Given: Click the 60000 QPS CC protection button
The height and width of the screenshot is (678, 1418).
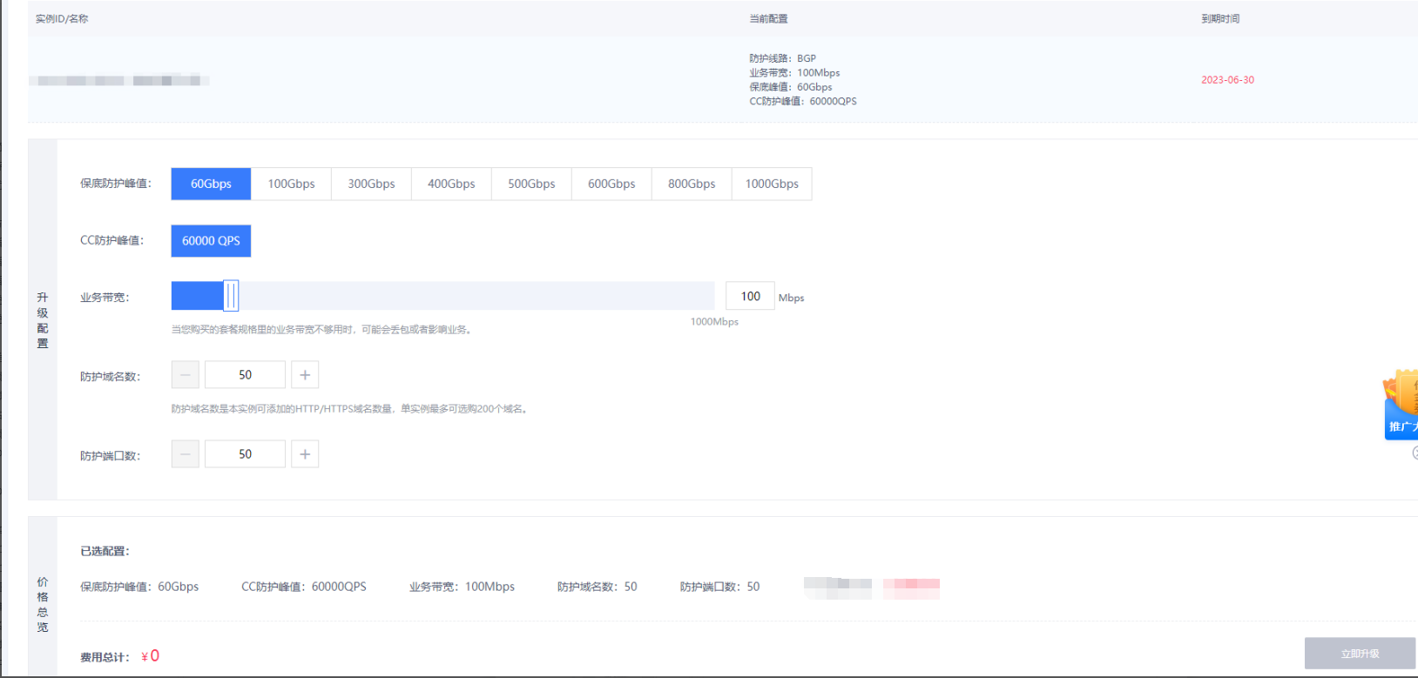Looking at the screenshot, I should pyautogui.click(x=211, y=241).
